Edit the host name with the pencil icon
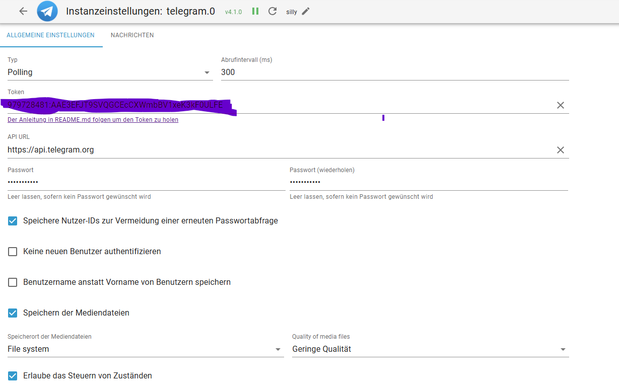Screen dimensions: 619x387 click(x=306, y=11)
